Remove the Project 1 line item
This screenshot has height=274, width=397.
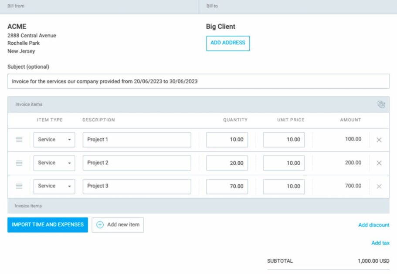(379, 139)
